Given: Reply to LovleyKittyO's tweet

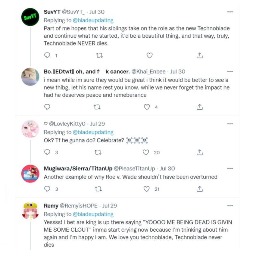Looking at the screenshot, I should (x=47, y=152).
